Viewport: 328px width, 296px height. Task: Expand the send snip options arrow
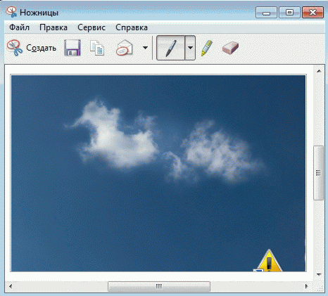pyautogui.click(x=145, y=48)
